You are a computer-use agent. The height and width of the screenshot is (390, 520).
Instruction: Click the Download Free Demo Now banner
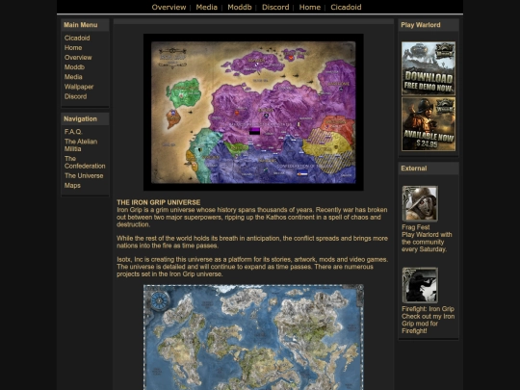click(429, 68)
